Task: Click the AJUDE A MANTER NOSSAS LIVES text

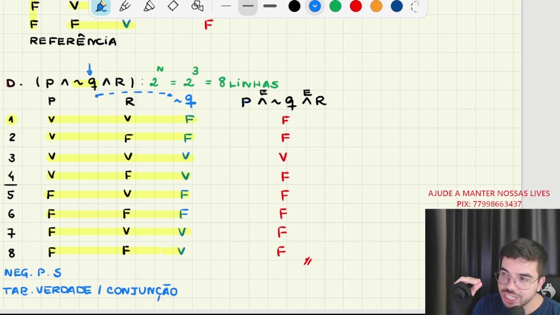Action: click(489, 193)
